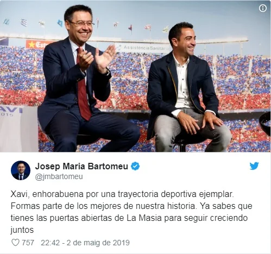
Task: Click the tweet text starting 'Xavi, enhorabuena'
Action: pos(131,212)
